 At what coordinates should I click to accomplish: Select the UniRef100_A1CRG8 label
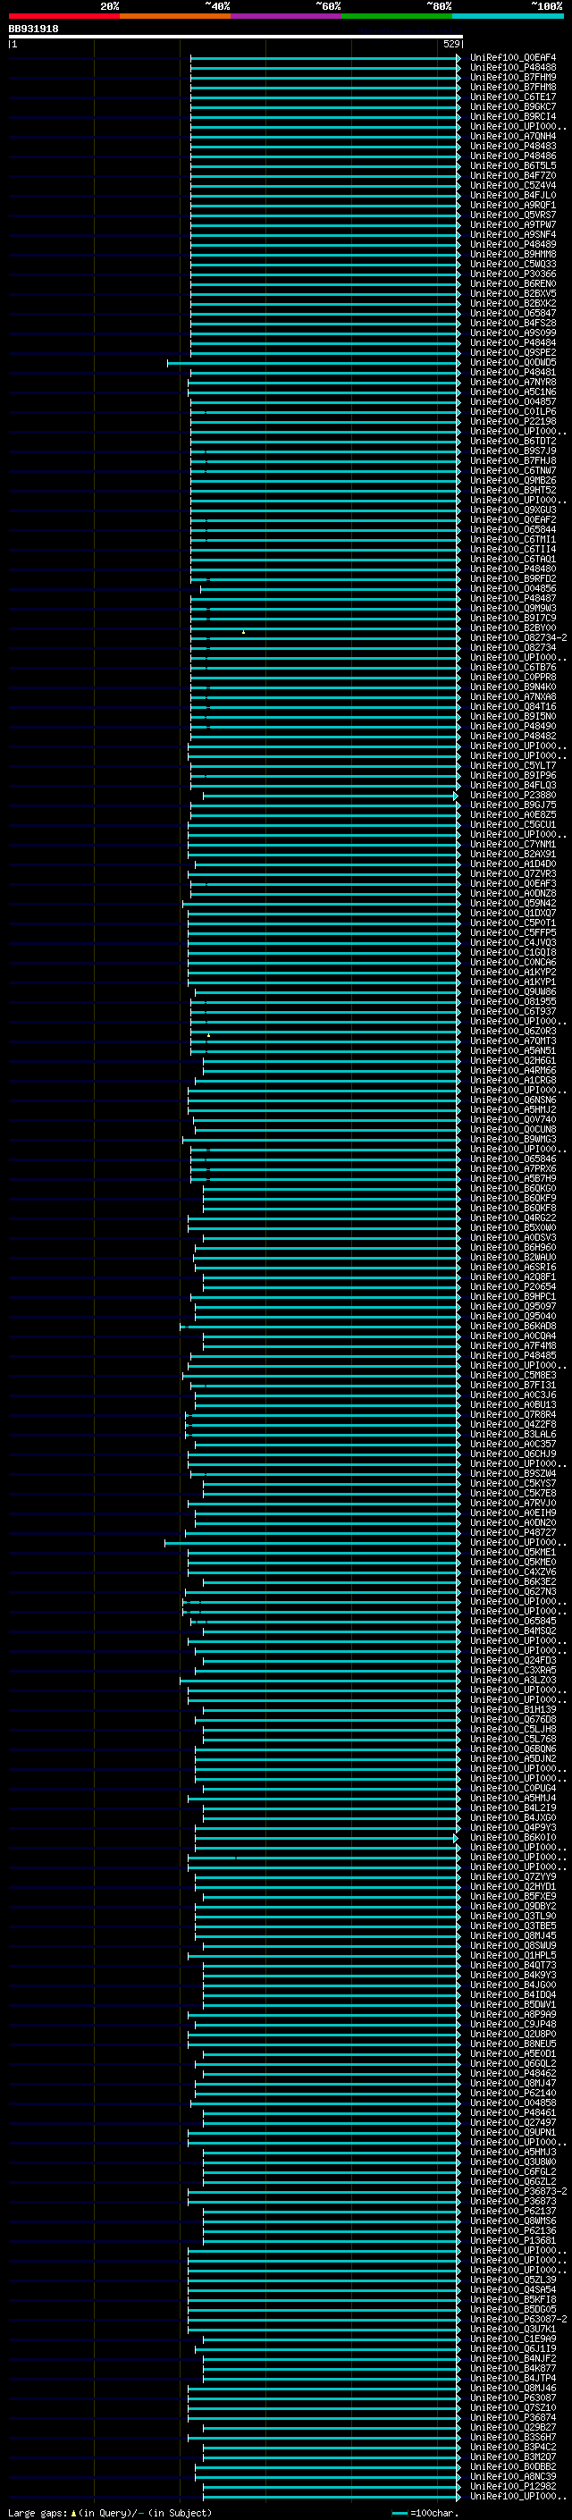[x=512, y=1080]
